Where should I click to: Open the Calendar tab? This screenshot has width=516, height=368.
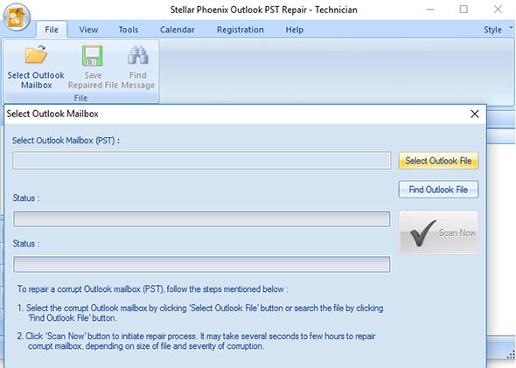click(178, 30)
